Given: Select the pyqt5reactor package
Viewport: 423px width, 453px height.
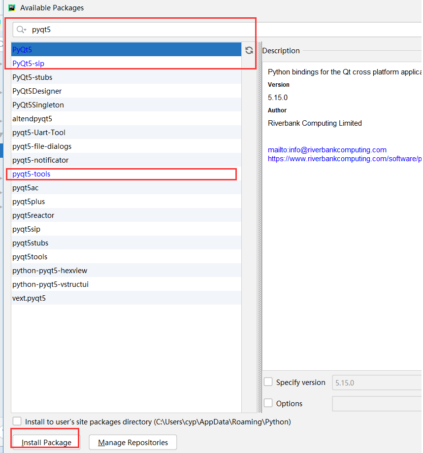Looking at the screenshot, I should coord(127,215).
